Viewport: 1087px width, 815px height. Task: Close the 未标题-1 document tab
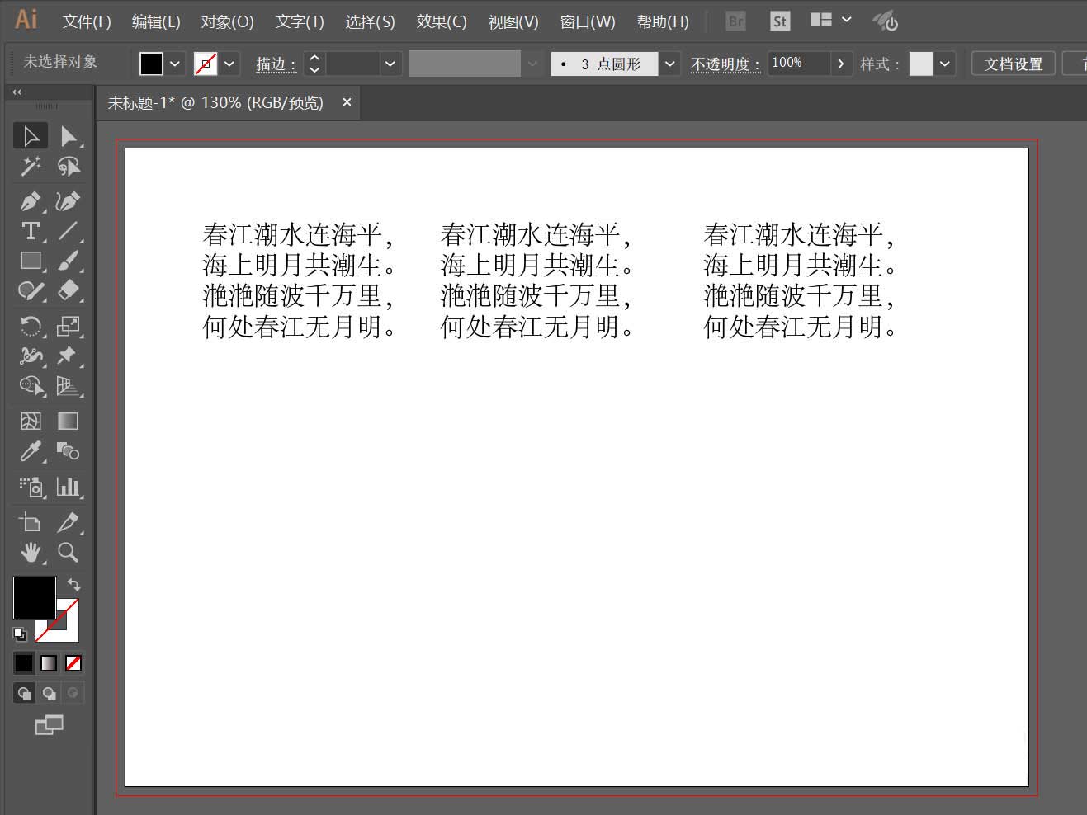coord(347,102)
